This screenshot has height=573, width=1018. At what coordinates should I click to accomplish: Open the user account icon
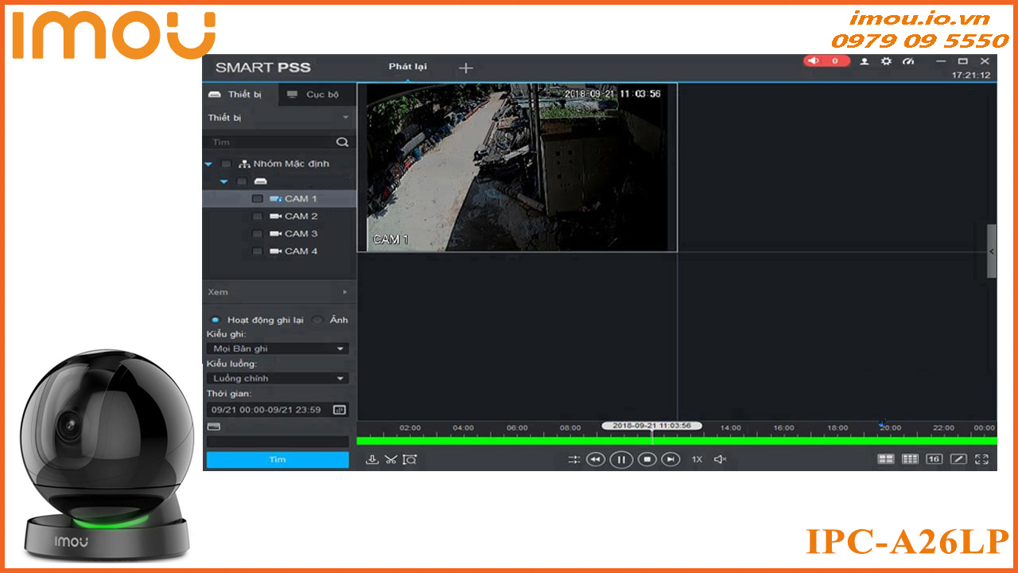[866, 61]
